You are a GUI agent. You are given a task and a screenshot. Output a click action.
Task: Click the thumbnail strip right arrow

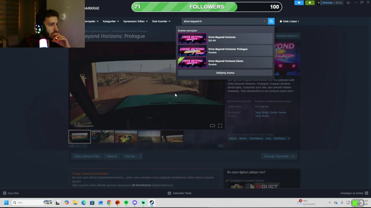[x=221, y=146]
